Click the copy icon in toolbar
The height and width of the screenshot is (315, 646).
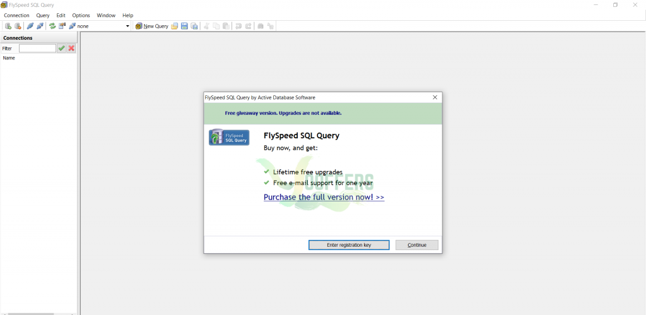click(x=216, y=26)
